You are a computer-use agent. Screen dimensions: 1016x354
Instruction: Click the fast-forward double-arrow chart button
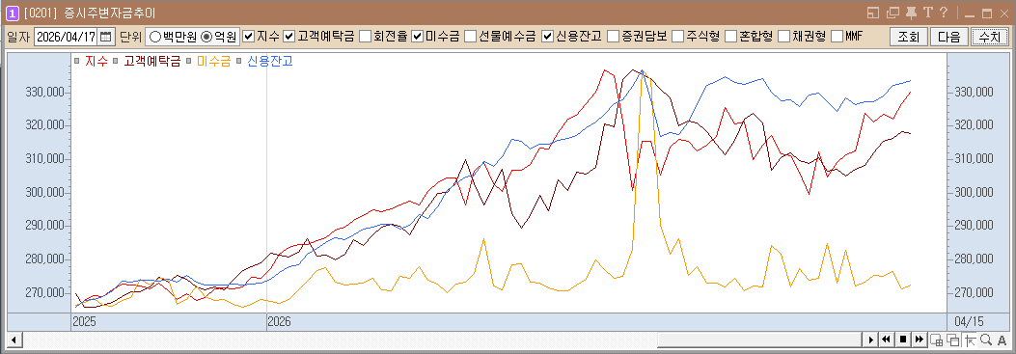(919, 340)
